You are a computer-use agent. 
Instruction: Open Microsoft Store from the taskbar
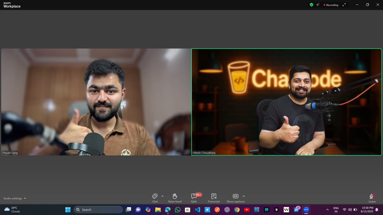click(x=187, y=210)
